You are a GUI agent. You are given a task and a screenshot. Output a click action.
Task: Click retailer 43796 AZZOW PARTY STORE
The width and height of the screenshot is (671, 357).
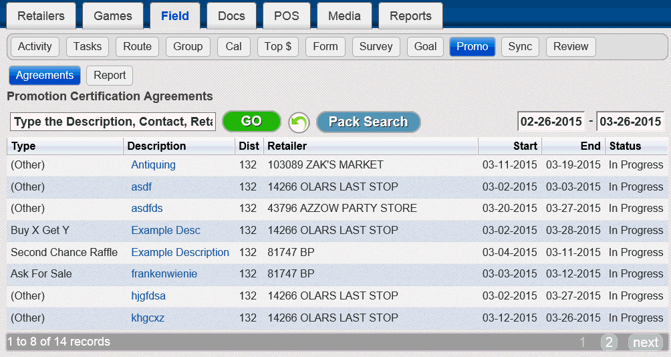342,209
